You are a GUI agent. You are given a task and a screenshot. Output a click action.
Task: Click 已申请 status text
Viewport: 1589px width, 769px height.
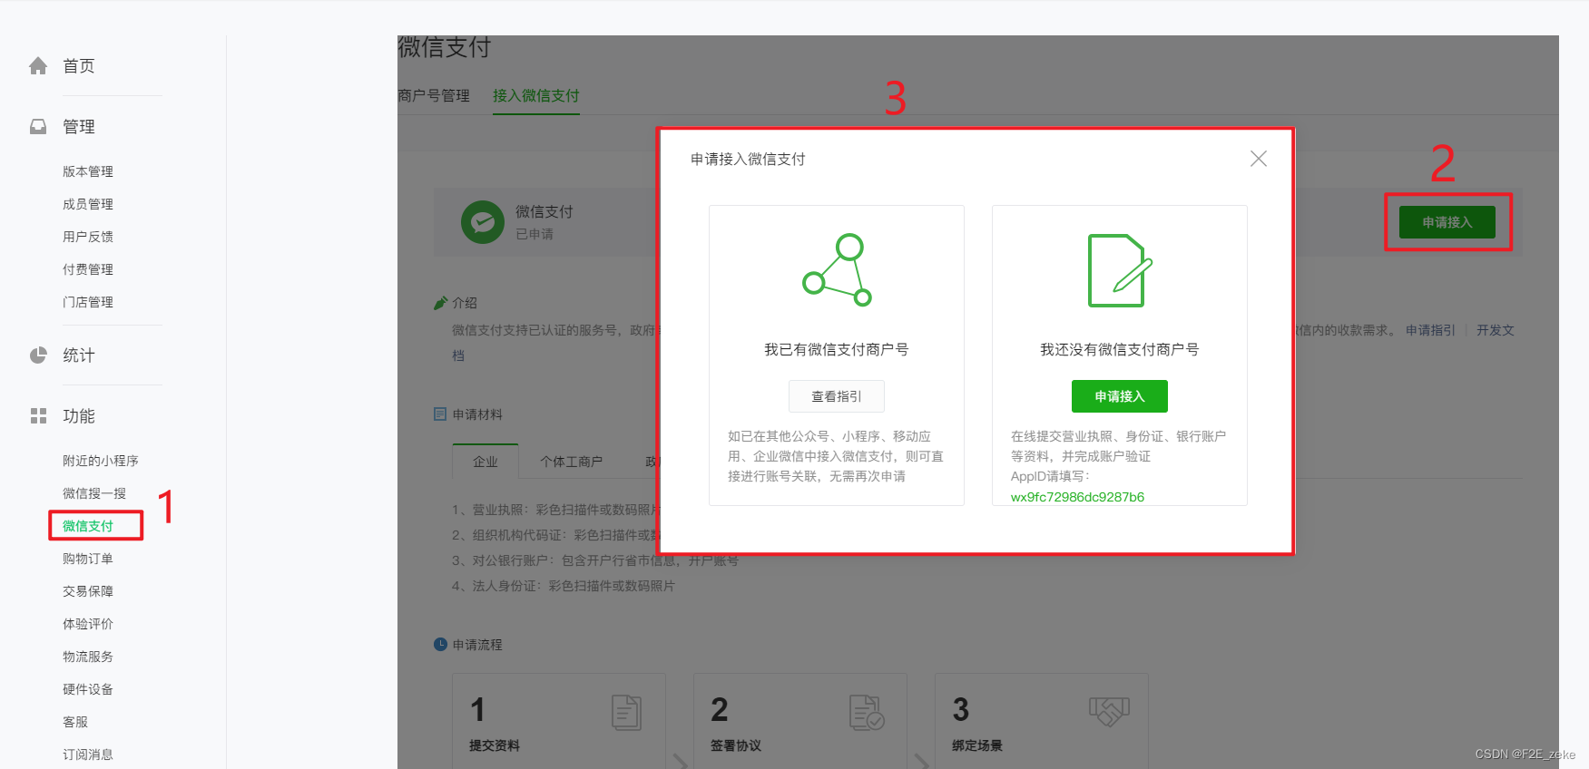pos(535,234)
